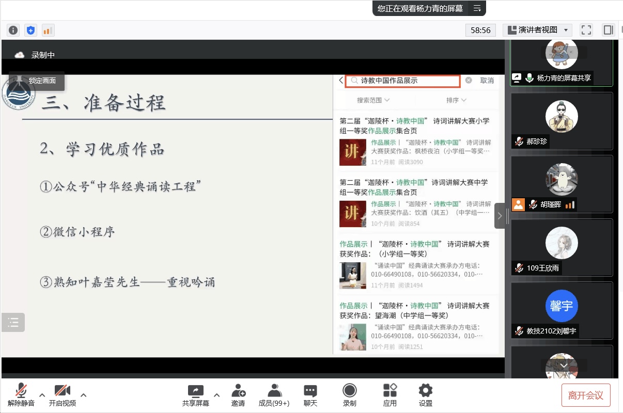623x413 pixels.
Task: Open the Apps icon
Action: tap(390, 395)
